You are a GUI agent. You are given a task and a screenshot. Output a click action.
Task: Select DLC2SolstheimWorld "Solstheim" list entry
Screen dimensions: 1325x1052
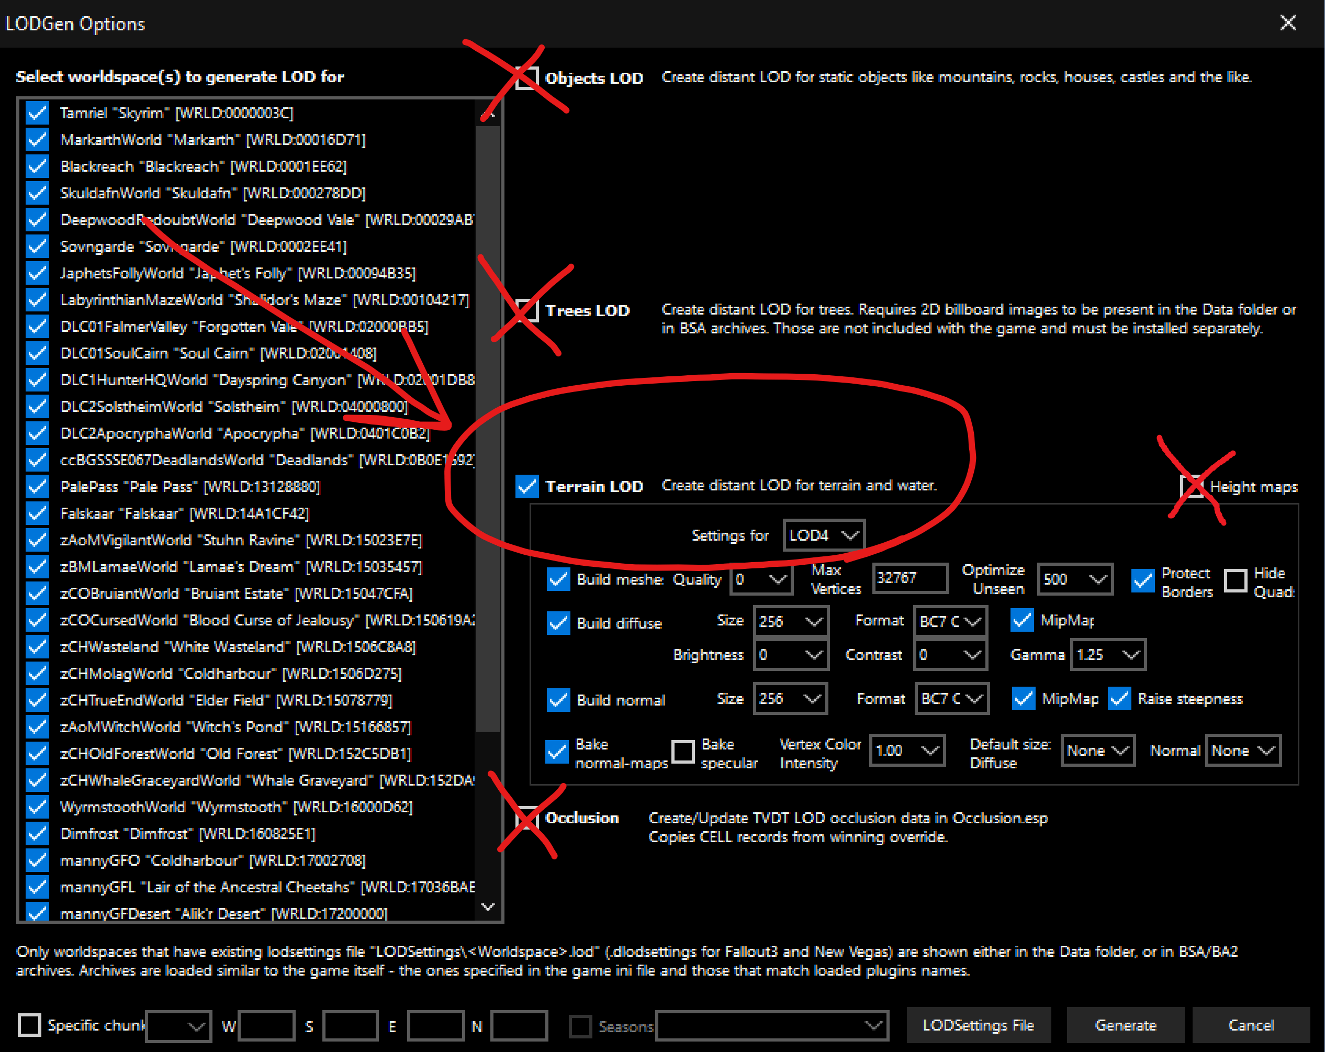233,407
